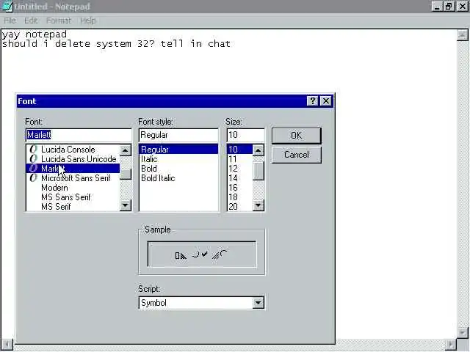The image size is (470, 352).
Task: Click the size list scrollbar thumb
Action: (258, 171)
